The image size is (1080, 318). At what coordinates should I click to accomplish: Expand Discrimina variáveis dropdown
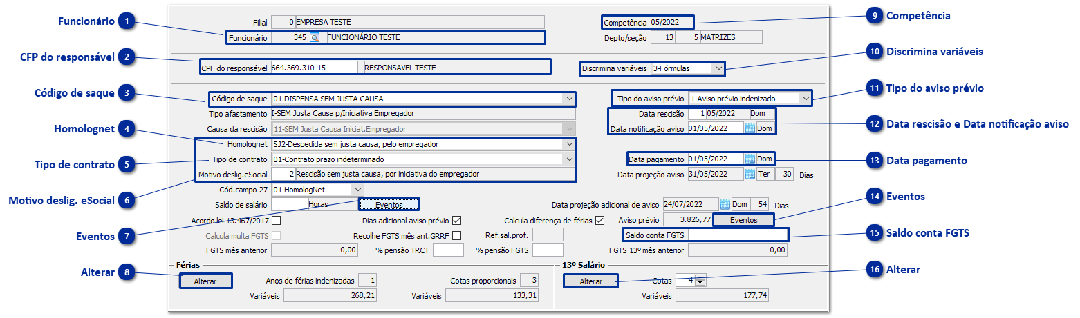pos(718,68)
